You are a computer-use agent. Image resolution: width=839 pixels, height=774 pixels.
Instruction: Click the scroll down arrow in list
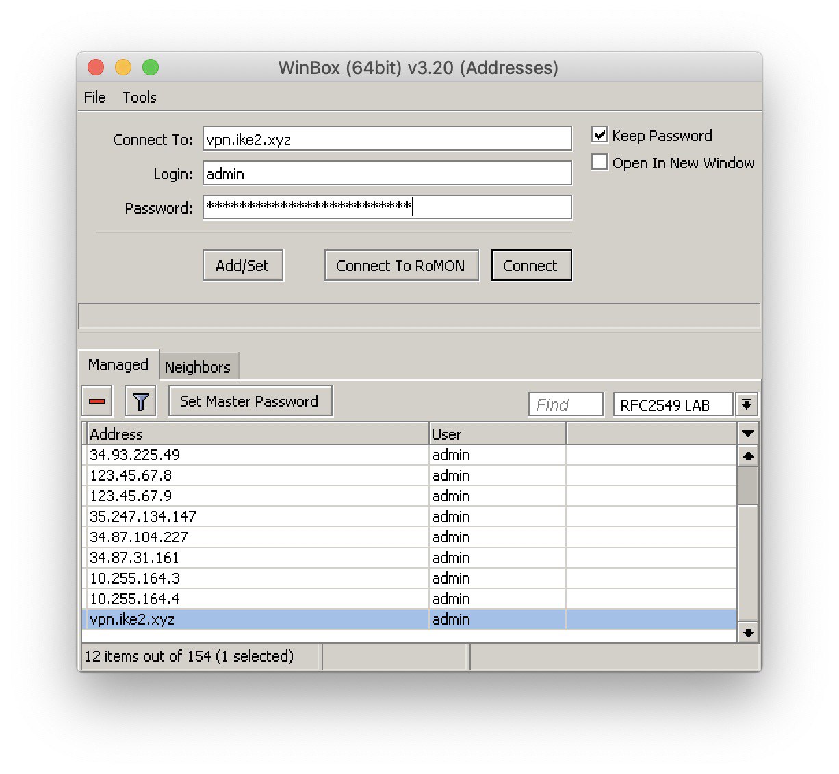(x=748, y=632)
